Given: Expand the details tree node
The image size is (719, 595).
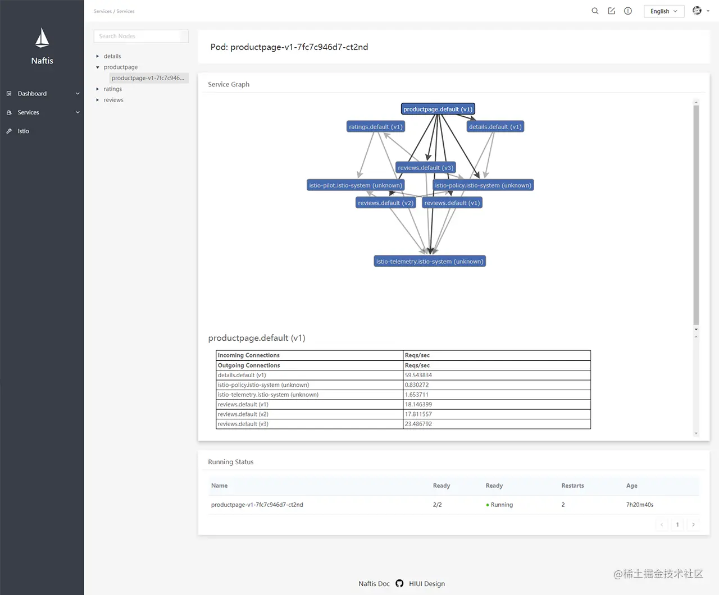Looking at the screenshot, I should 98,56.
